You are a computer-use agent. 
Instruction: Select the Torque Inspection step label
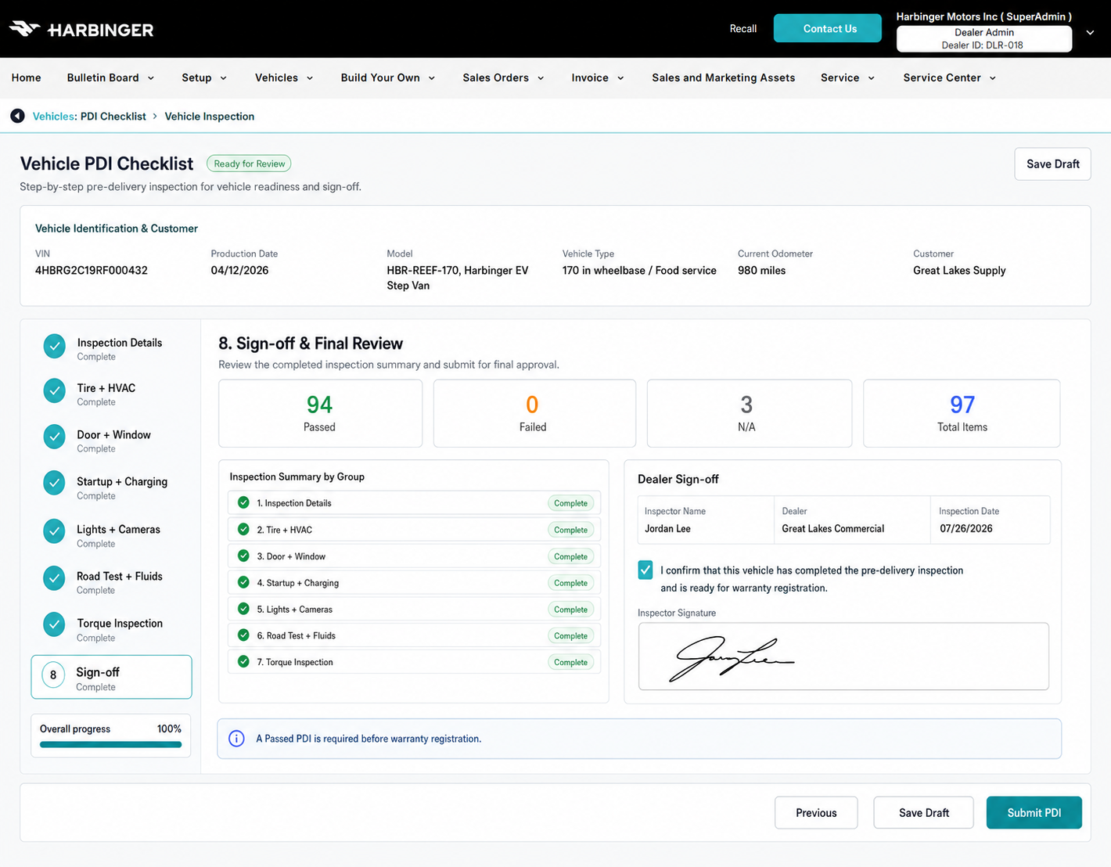(120, 624)
